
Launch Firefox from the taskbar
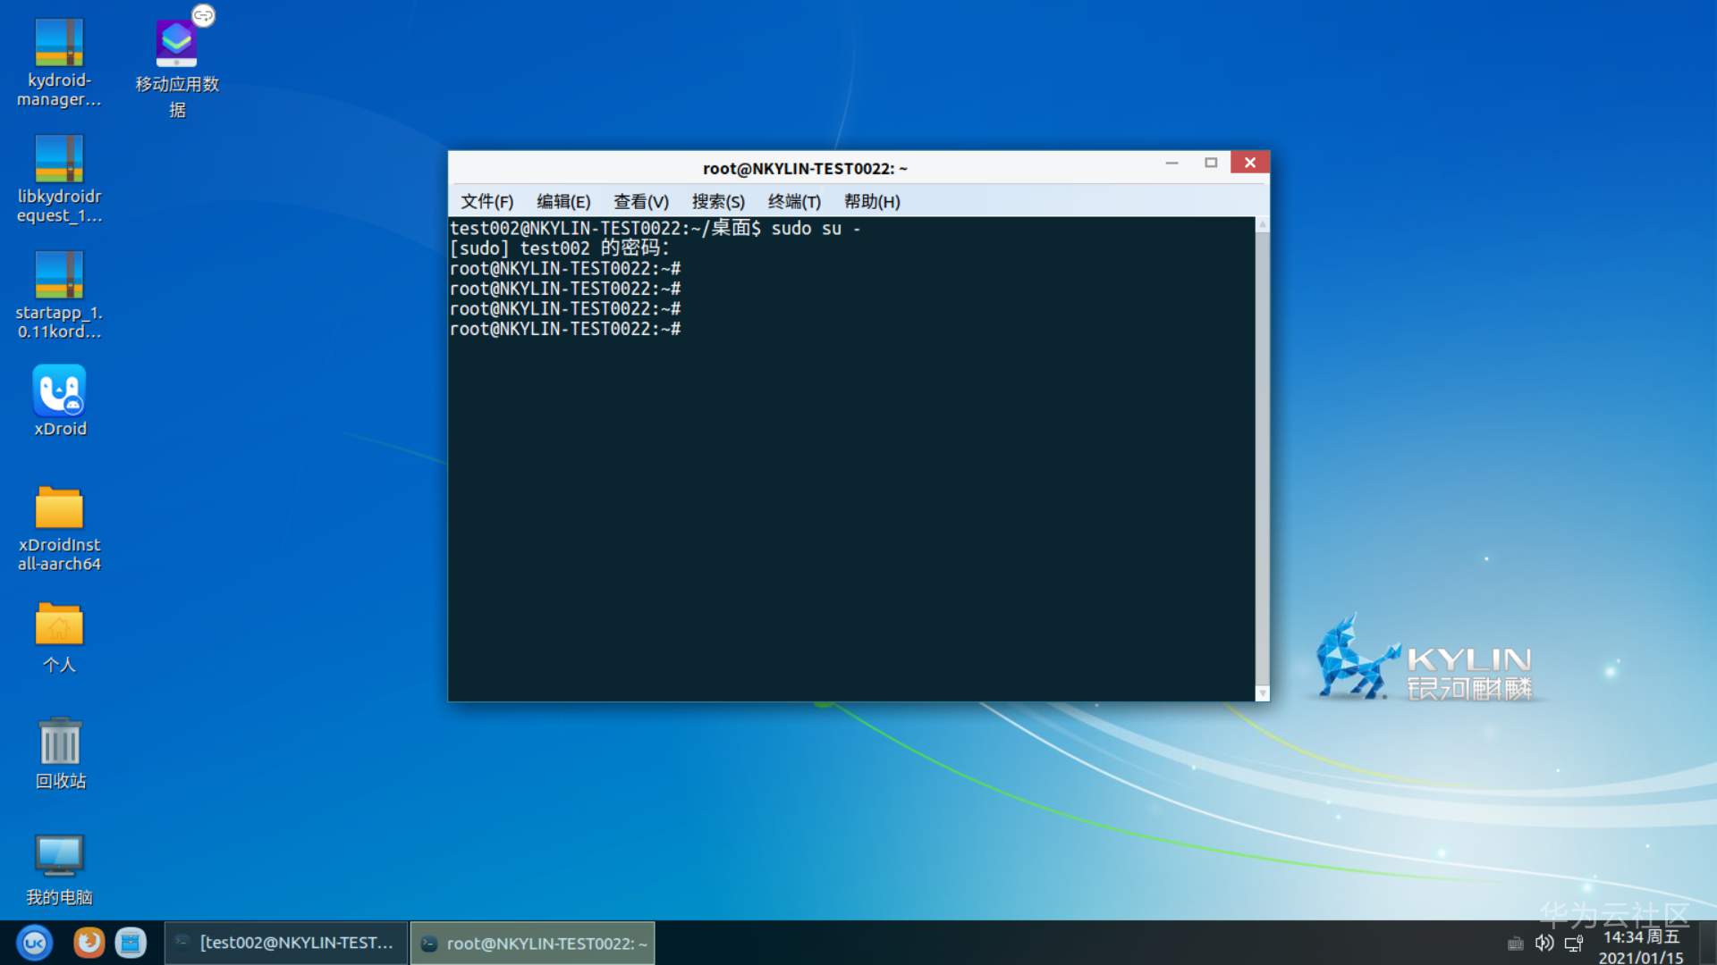point(89,943)
